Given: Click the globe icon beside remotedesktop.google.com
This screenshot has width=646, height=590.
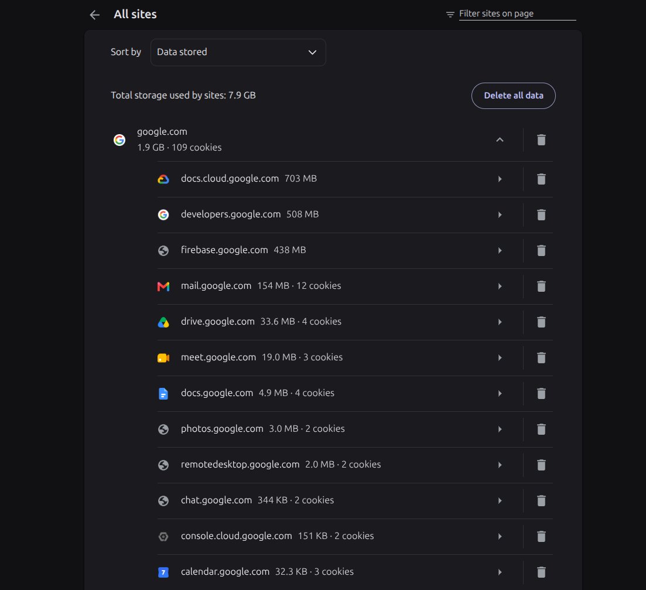Looking at the screenshot, I should (x=163, y=465).
